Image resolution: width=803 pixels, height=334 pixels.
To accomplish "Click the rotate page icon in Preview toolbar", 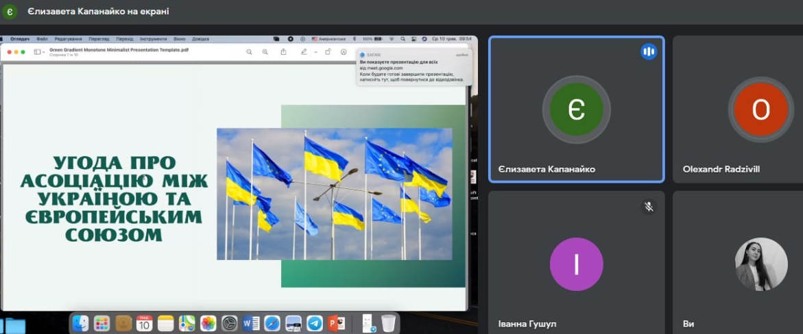I will (x=328, y=52).
